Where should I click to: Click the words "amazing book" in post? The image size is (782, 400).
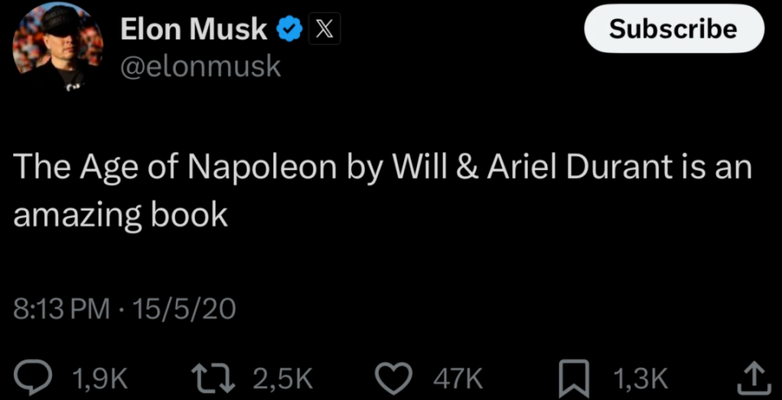point(121,216)
